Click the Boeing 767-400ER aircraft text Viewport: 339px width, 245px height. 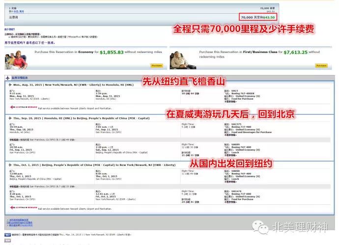pos(243,94)
